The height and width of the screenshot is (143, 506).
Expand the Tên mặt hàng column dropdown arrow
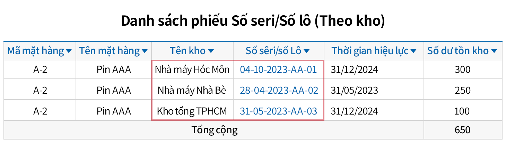coord(145,51)
